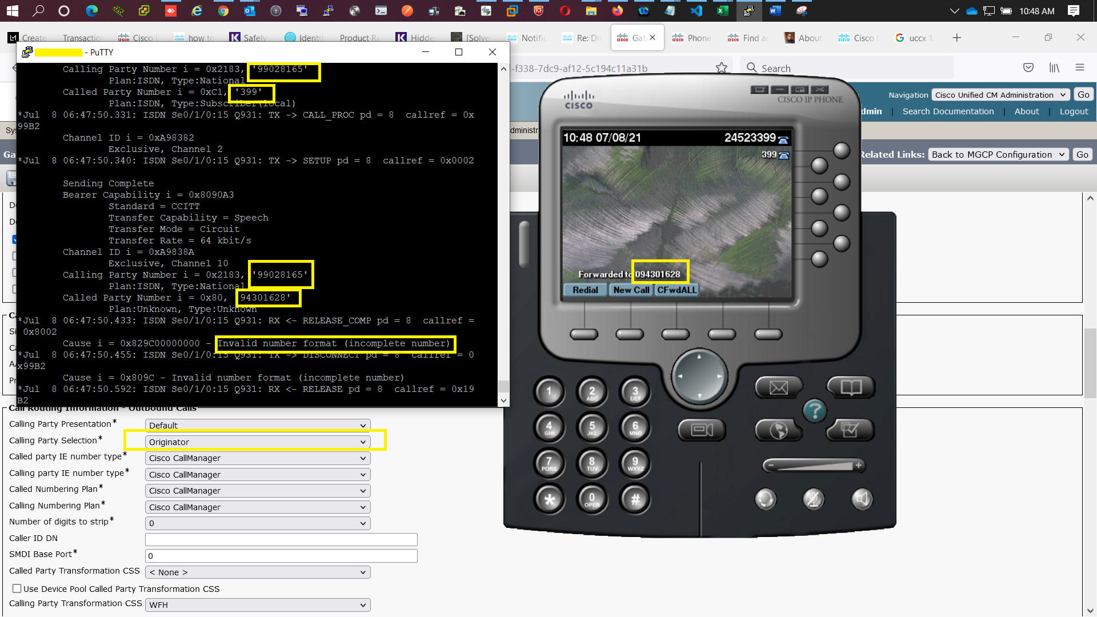Enable Use Device Pool Called Party Transformation CSS
The image size is (1097, 617).
tap(17, 588)
